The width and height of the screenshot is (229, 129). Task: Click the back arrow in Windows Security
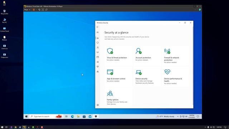pos(98,27)
